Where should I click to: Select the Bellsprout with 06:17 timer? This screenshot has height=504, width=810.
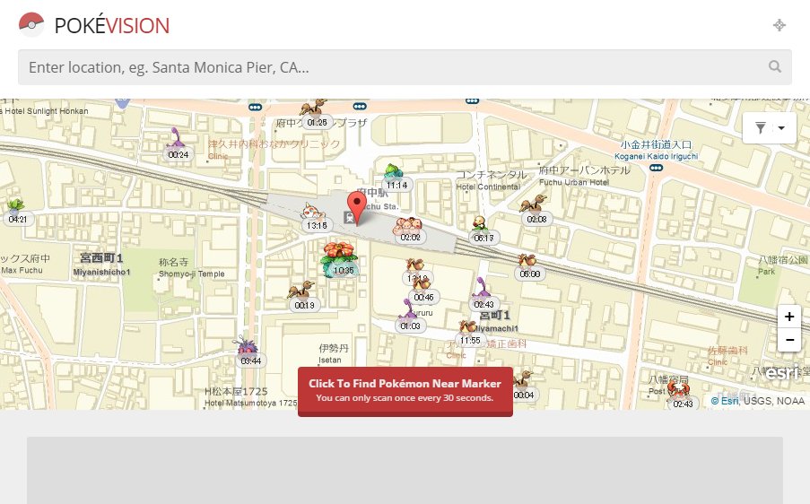click(483, 230)
